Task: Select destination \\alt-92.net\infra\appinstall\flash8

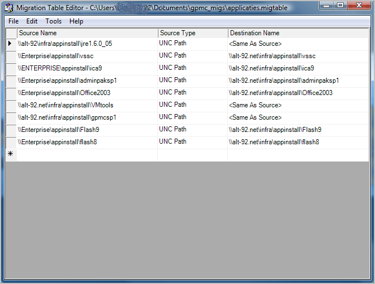Action: click(x=298, y=143)
